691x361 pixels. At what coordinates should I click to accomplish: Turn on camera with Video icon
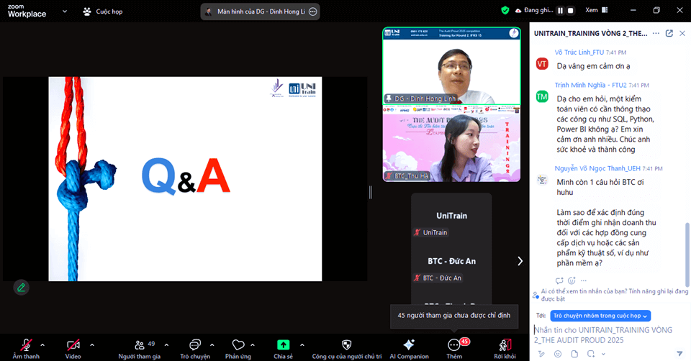coord(73,344)
